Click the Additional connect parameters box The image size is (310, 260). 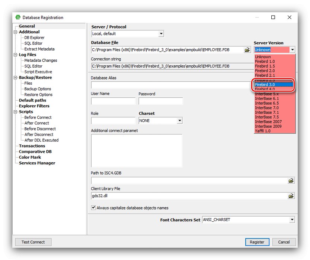[x=137, y=151]
